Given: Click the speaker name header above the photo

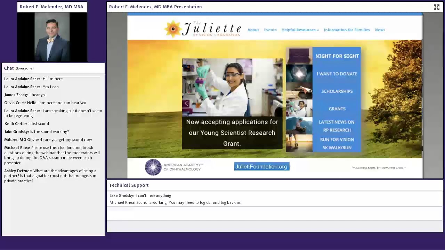Looking at the screenshot, I should tap(51, 7).
